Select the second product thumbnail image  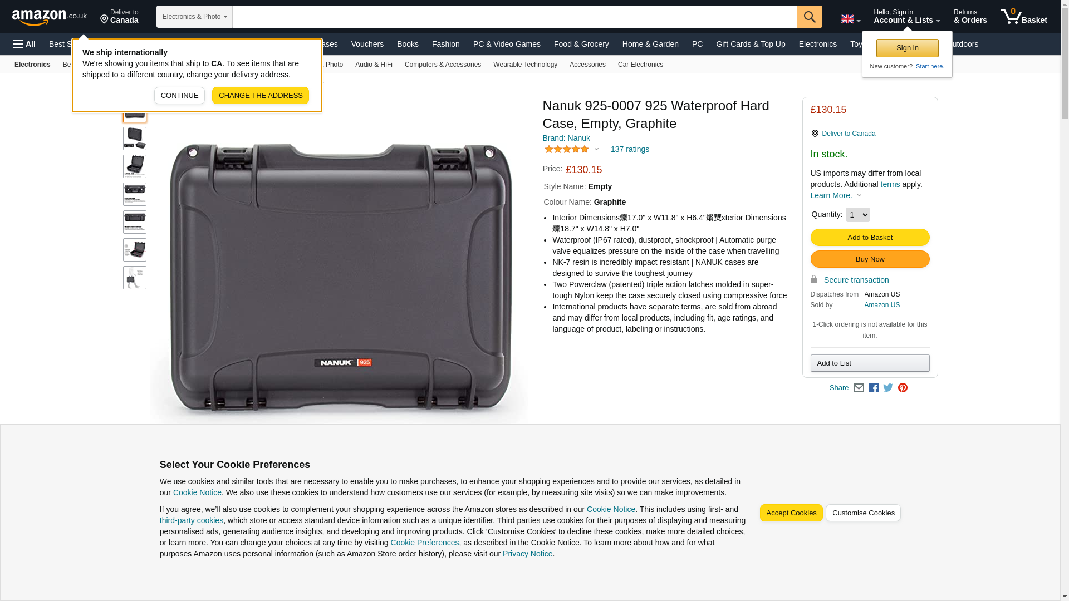[x=135, y=139]
